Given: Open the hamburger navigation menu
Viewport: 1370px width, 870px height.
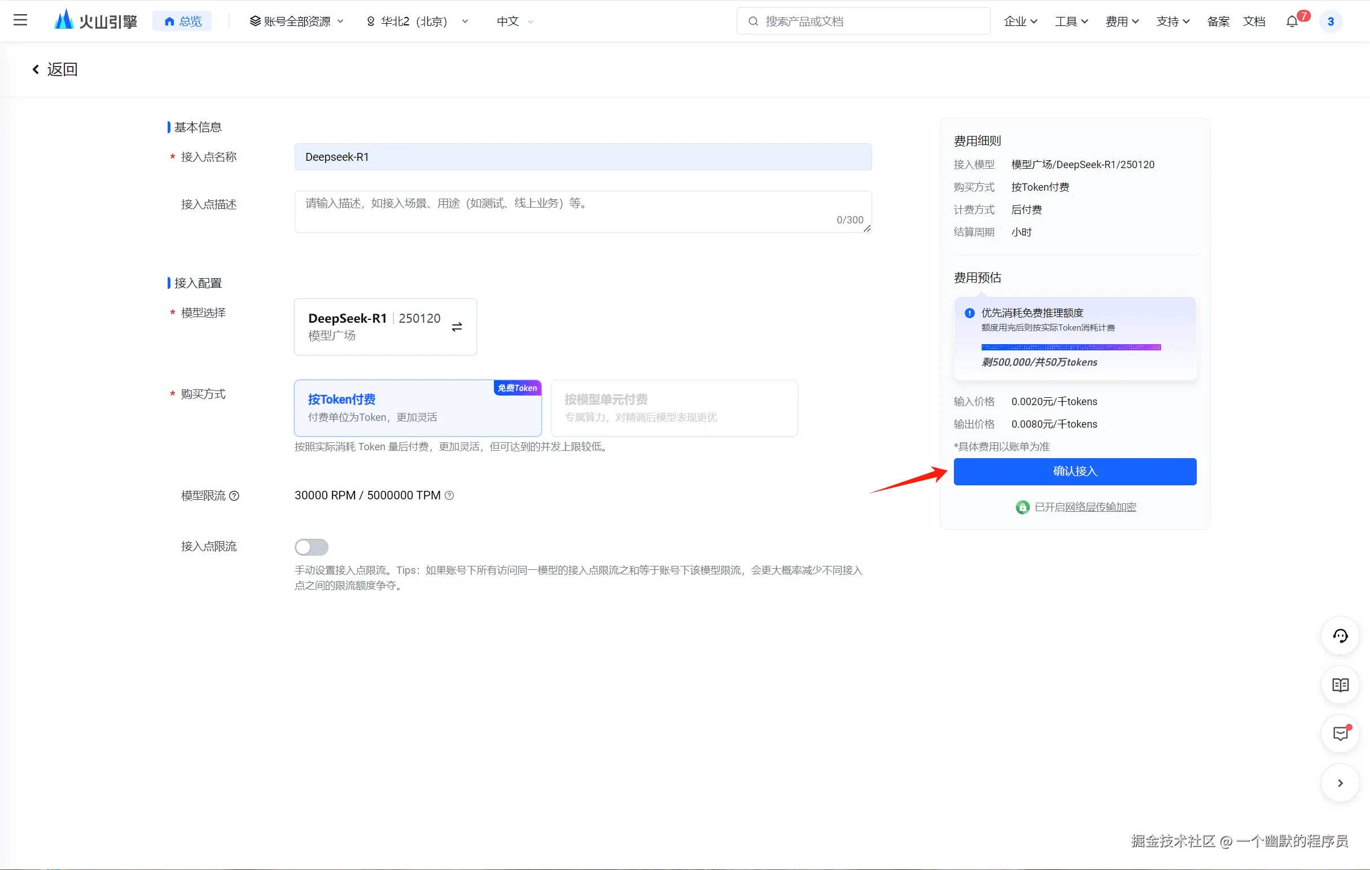Looking at the screenshot, I should click(20, 21).
